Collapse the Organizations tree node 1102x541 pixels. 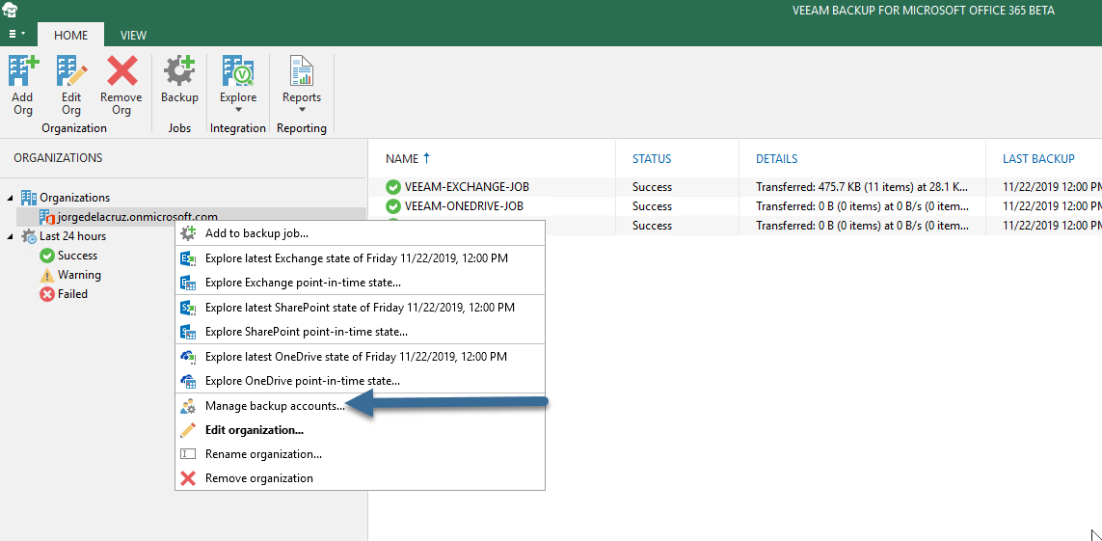coord(10,198)
